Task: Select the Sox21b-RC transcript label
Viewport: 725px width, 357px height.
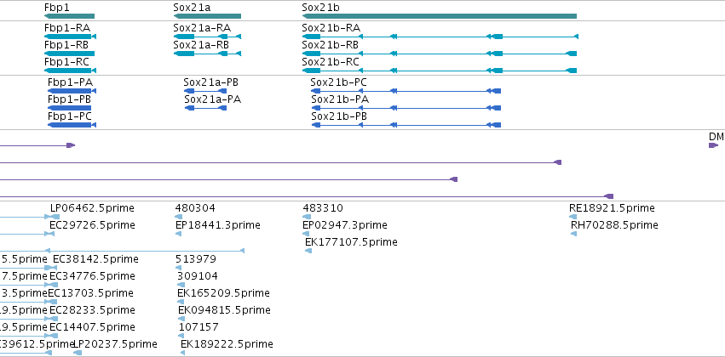Action: click(x=331, y=62)
